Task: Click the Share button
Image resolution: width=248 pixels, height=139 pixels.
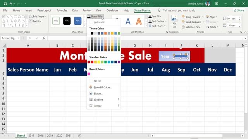Action: [x=239, y=10]
